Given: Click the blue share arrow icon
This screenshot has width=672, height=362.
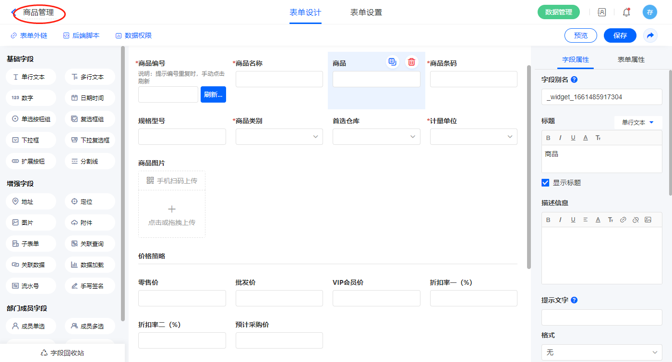Looking at the screenshot, I should [x=650, y=35].
